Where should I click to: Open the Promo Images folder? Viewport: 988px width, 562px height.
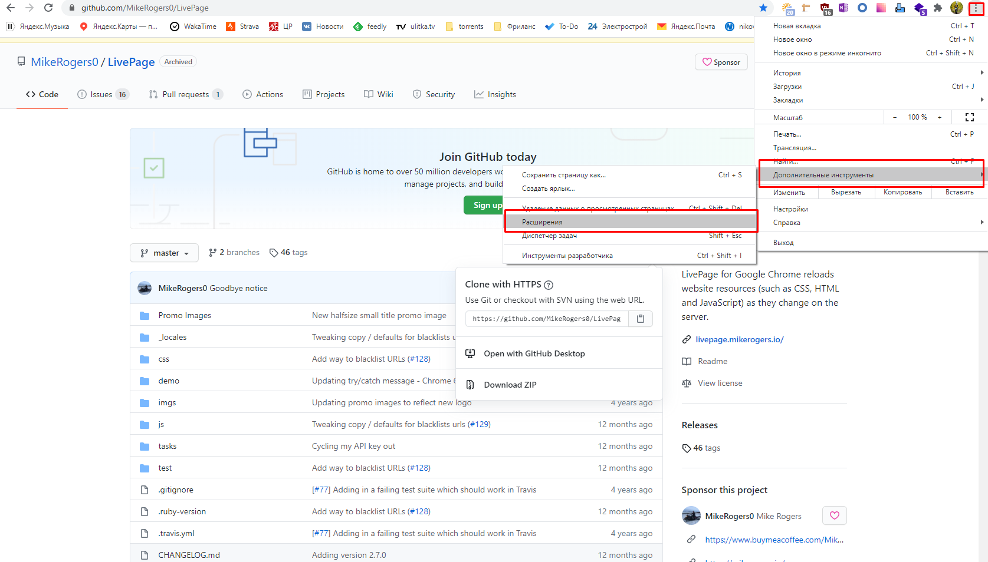pos(185,316)
